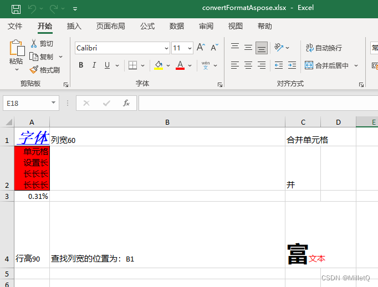Select the 开始 ribbon tab
378x287 pixels.
pyautogui.click(x=45, y=26)
